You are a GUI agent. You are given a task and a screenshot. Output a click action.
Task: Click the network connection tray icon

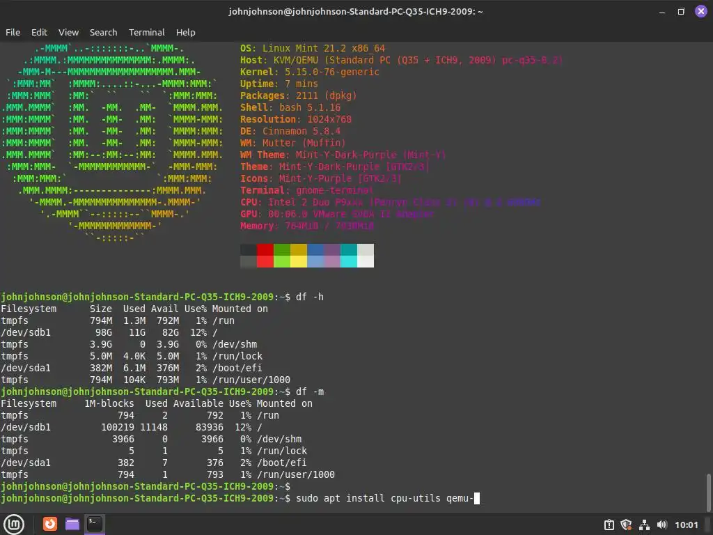pyautogui.click(x=644, y=525)
